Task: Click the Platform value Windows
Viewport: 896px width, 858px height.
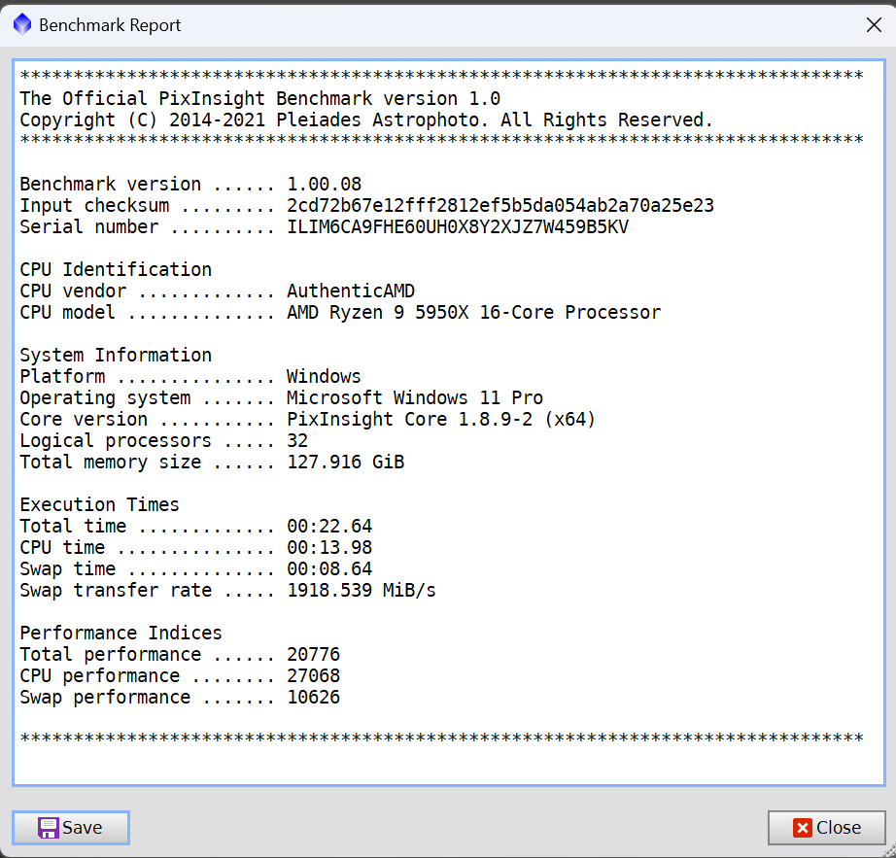Action: [x=324, y=376]
